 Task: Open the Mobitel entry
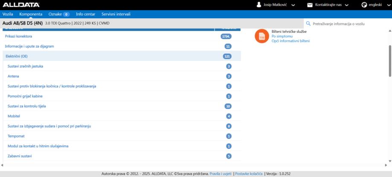point(14,116)
